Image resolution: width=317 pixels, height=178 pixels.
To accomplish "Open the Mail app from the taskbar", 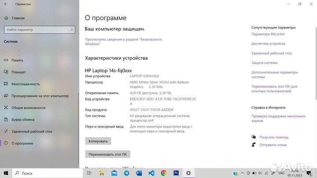I will coord(114,173).
